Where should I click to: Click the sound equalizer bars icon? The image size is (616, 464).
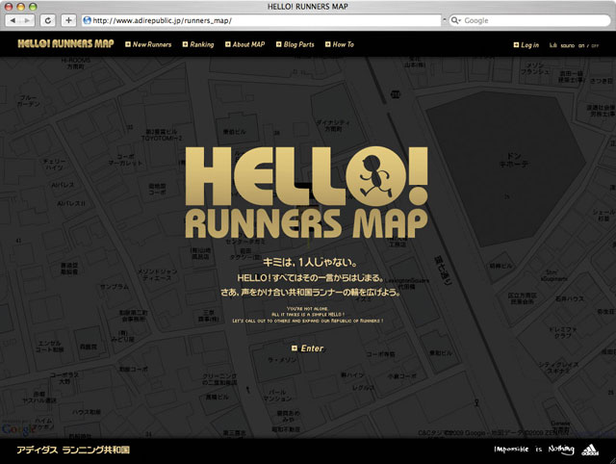tap(552, 45)
